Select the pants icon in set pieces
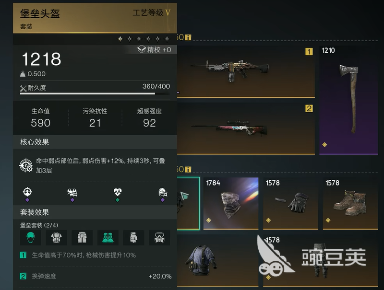This screenshot has height=290, width=384. tap(82, 237)
